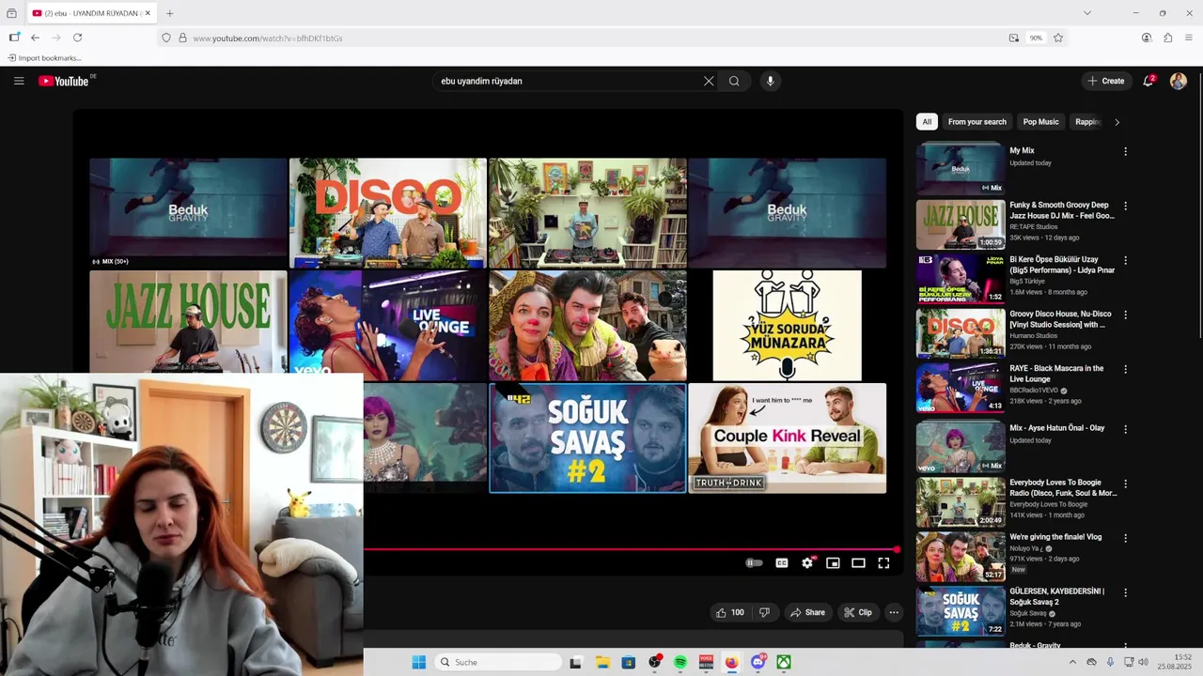The width and height of the screenshot is (1203, 676).
Task: Open the 90% page zoom indicator
Action: click(x=1036, y=38)
